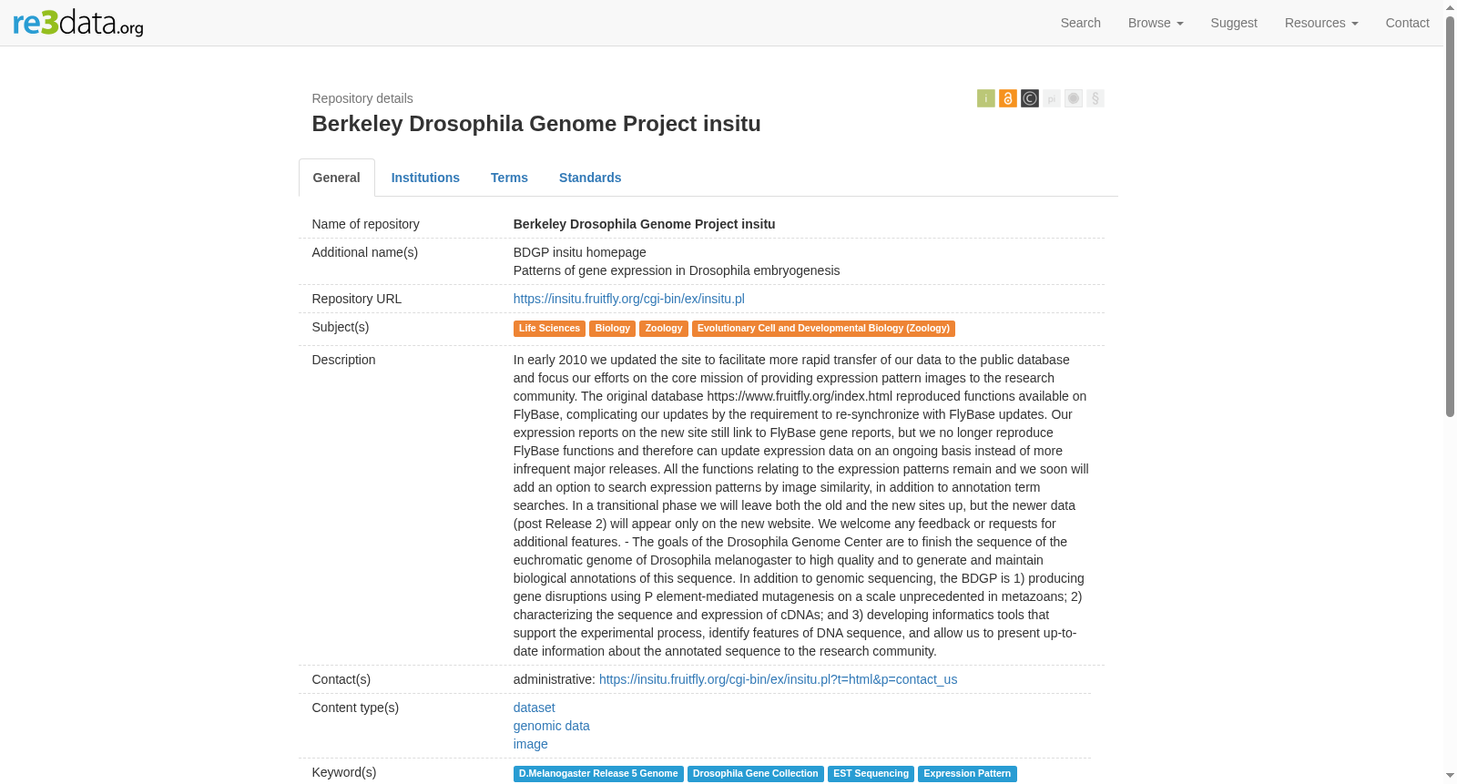
Task: Click the re3data.org logo
Action: click(78, 23)
